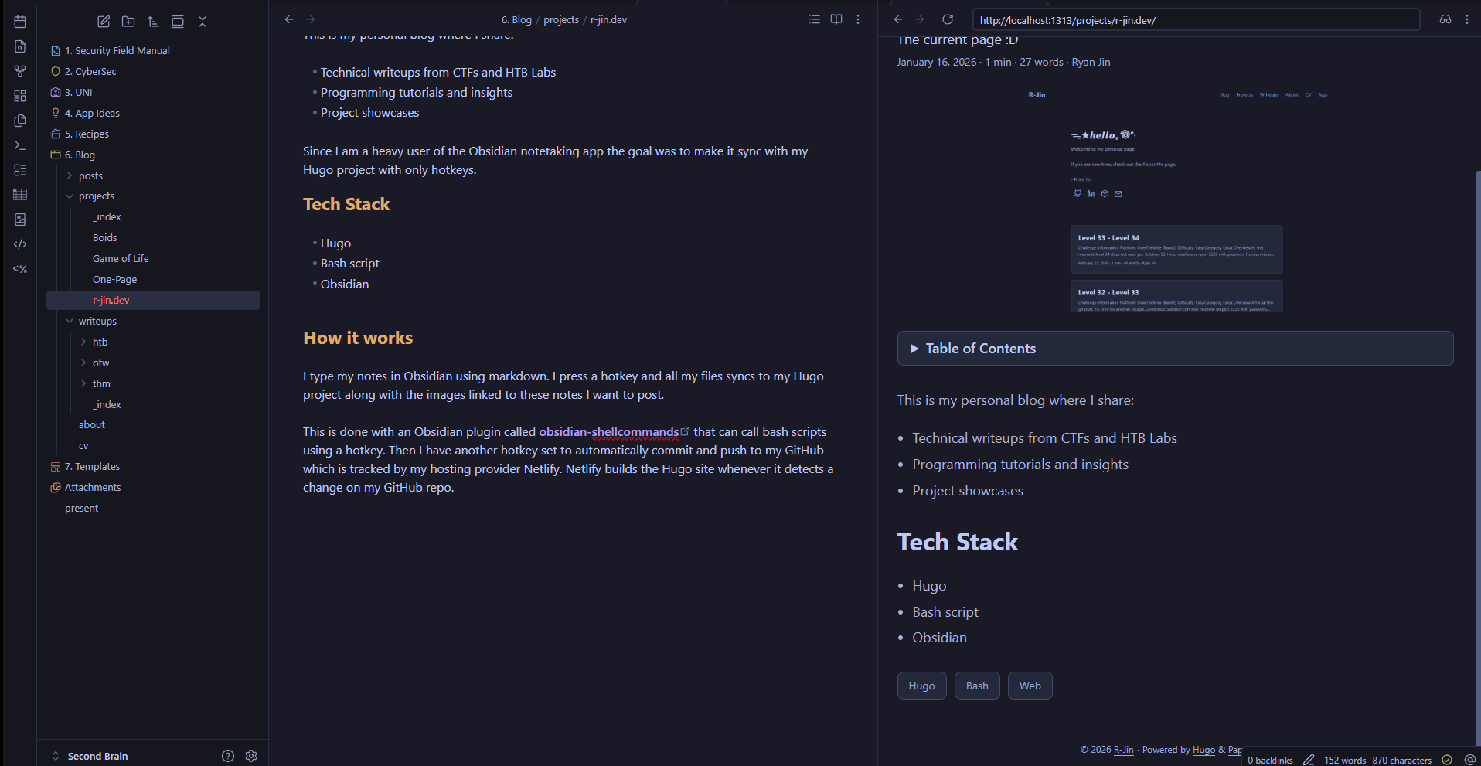Toggle reader mode with the glasses icon

(1445, 19)
